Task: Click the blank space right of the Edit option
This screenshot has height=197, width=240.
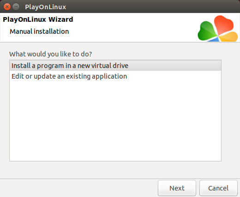Action: click(x=174, y=76)
